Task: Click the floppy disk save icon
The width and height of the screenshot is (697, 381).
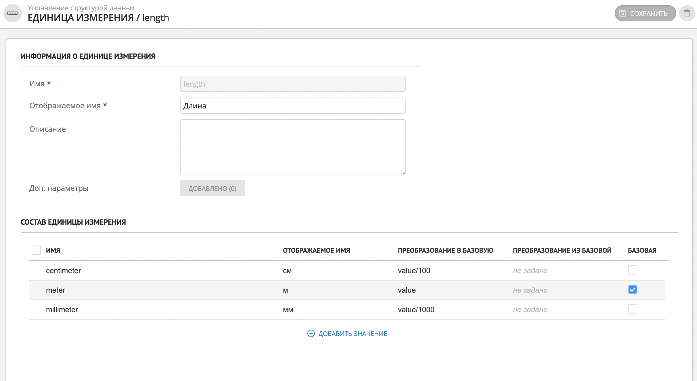Action: coord(623,13)
